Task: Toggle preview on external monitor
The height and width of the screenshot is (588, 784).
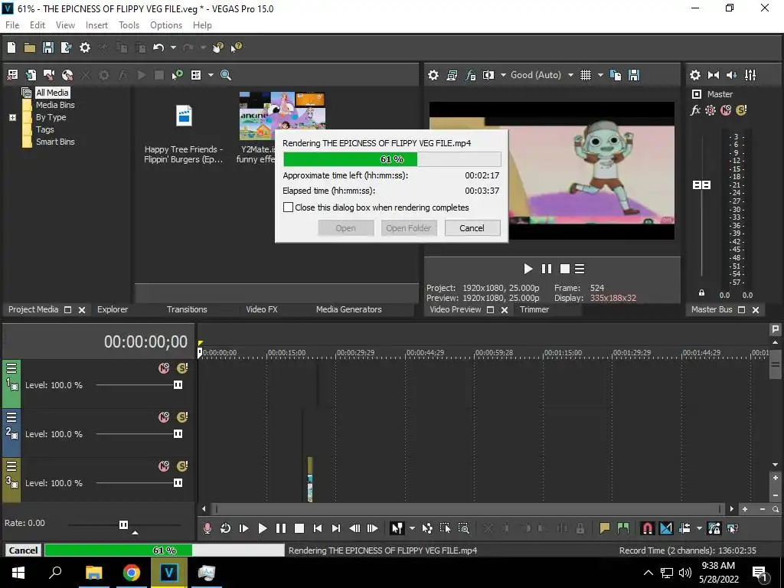Action: [452, 75]
